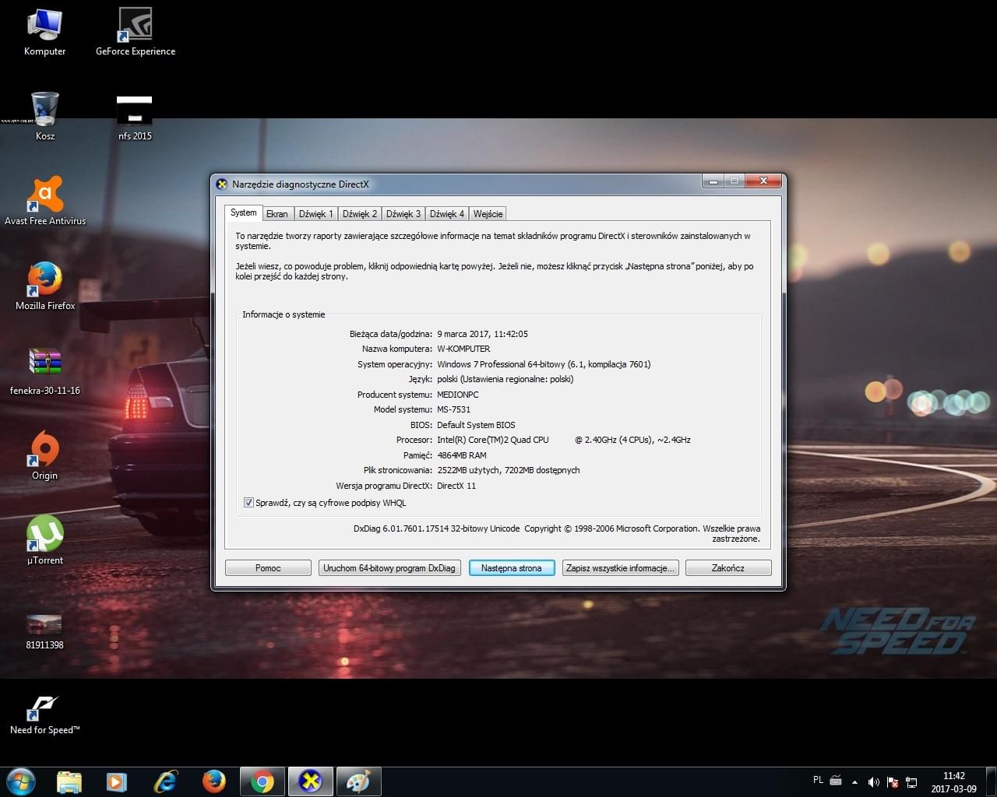Click the Chrome icon in the taskbar
This screenshot has width=997, height=797.
pos(262,781)
